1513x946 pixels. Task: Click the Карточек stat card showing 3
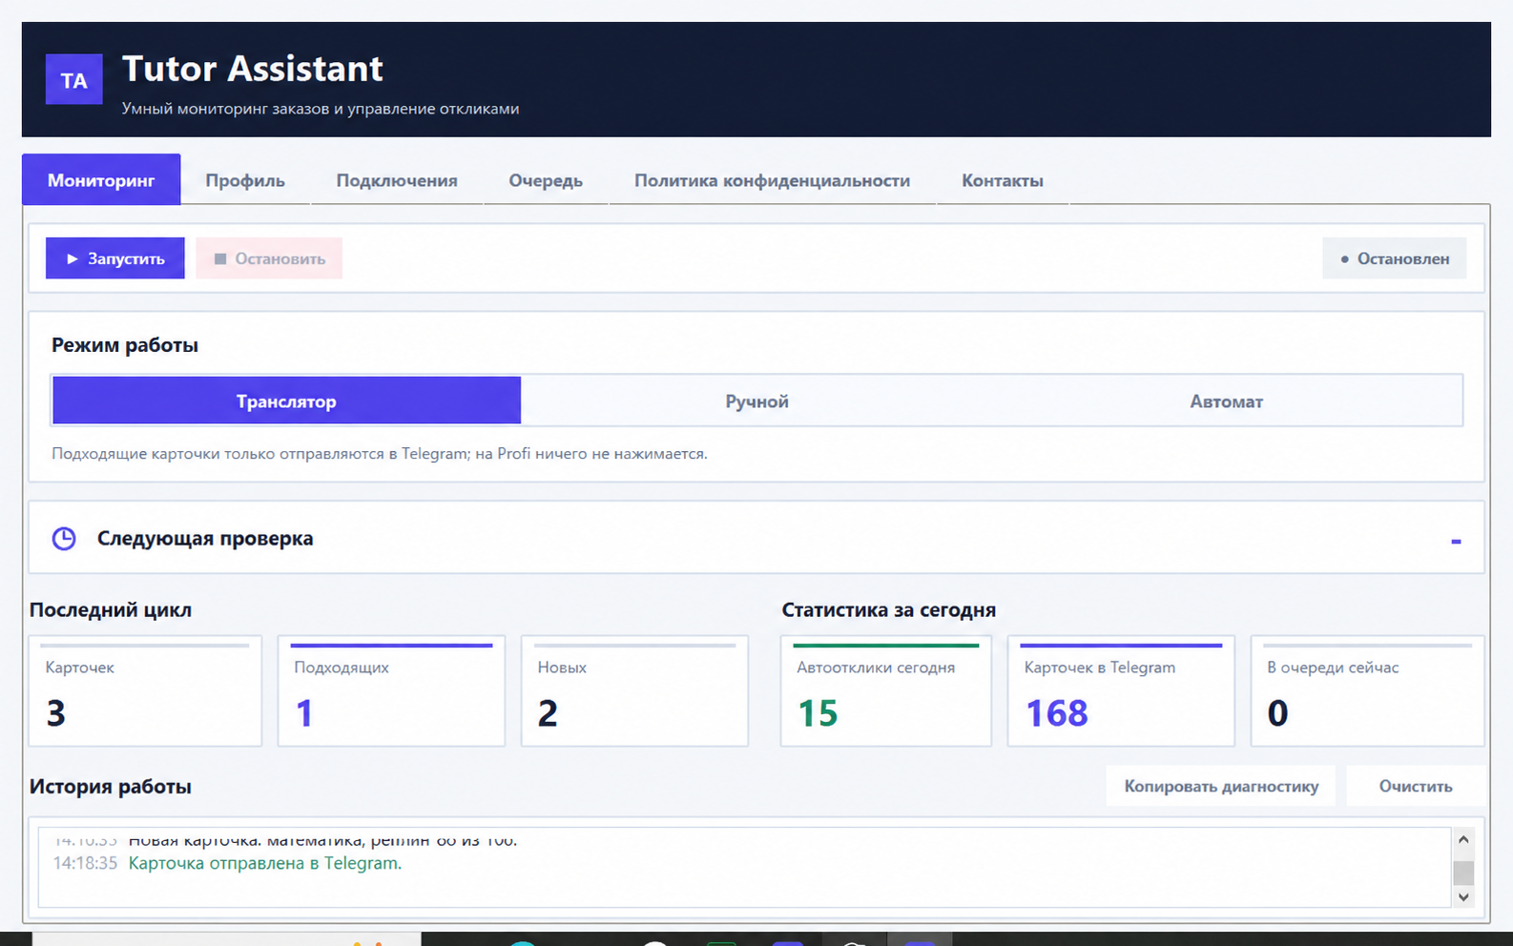point(145,691)
